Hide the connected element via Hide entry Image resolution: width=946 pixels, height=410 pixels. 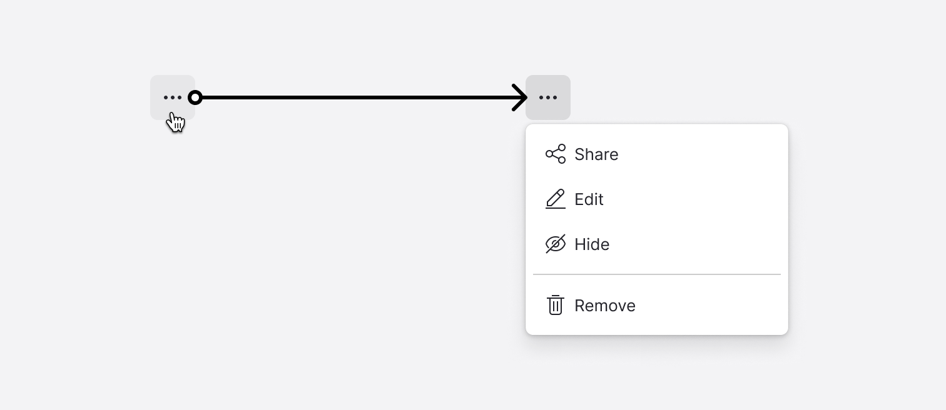coord(592,244)
